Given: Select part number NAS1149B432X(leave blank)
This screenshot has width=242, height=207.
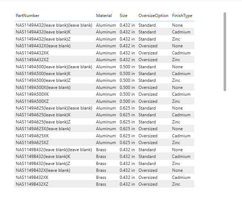Looking at the screenshot, I should click(x=43, y=170).
